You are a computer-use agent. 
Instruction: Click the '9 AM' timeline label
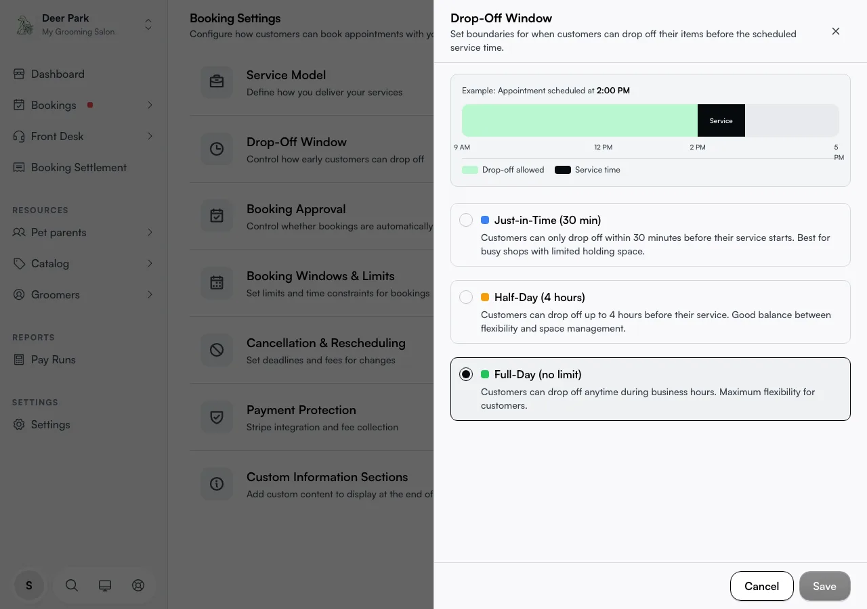(x=462, y=148)
